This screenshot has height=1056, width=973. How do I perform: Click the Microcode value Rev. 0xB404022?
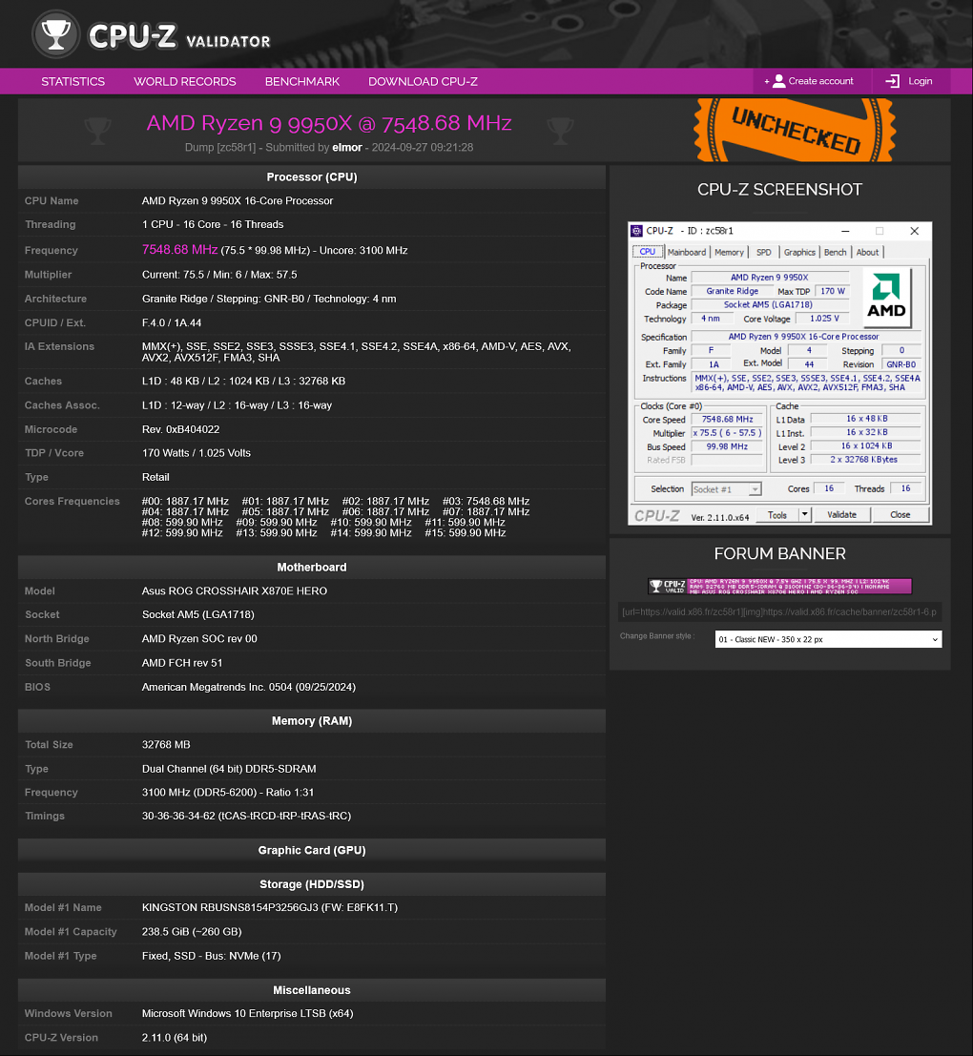click(x=180, y=429)
